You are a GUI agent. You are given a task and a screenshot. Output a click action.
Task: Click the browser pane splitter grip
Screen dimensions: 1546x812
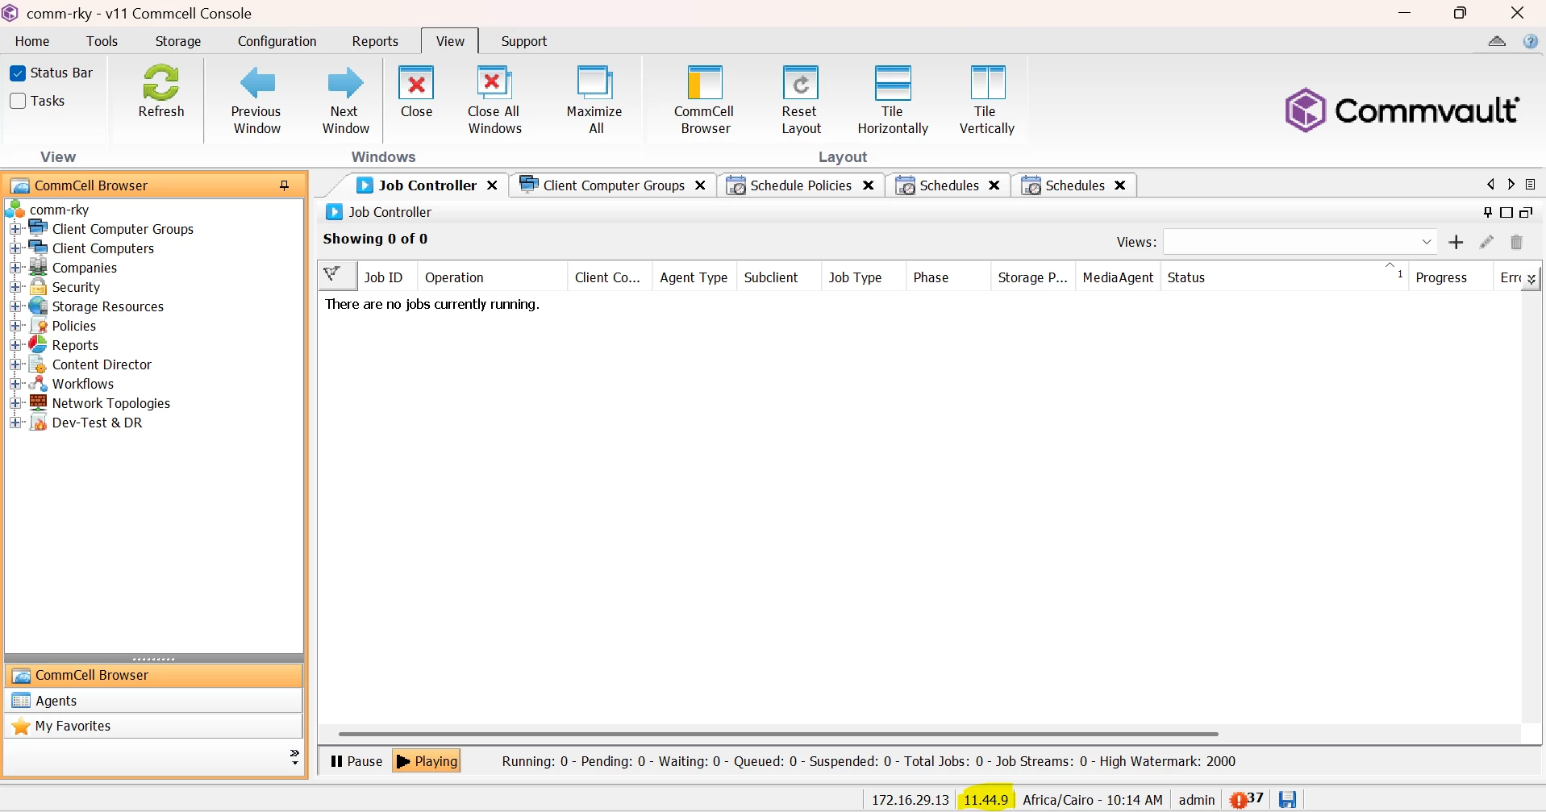tap(153, 658)
